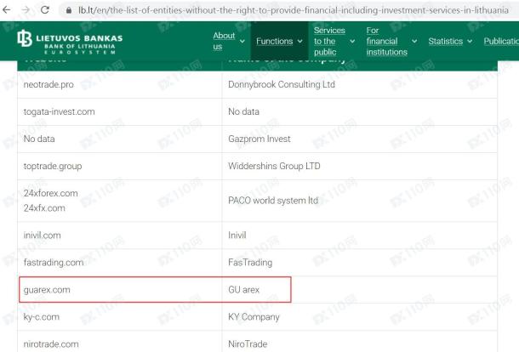Expand the Functions chevron

pyautogui.click(x=299, y=42)
